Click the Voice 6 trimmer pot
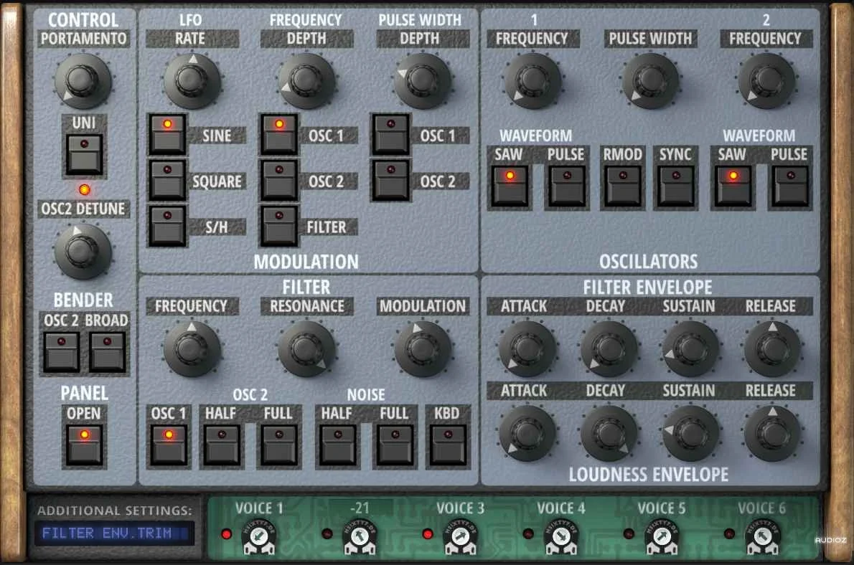 coord(762,537)
